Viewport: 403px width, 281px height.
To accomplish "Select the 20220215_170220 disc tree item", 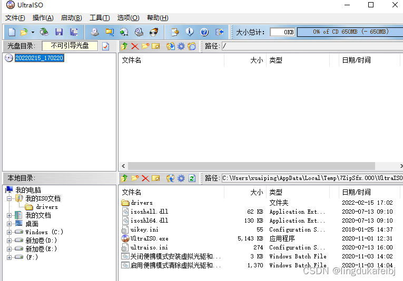I will (40, 58).
